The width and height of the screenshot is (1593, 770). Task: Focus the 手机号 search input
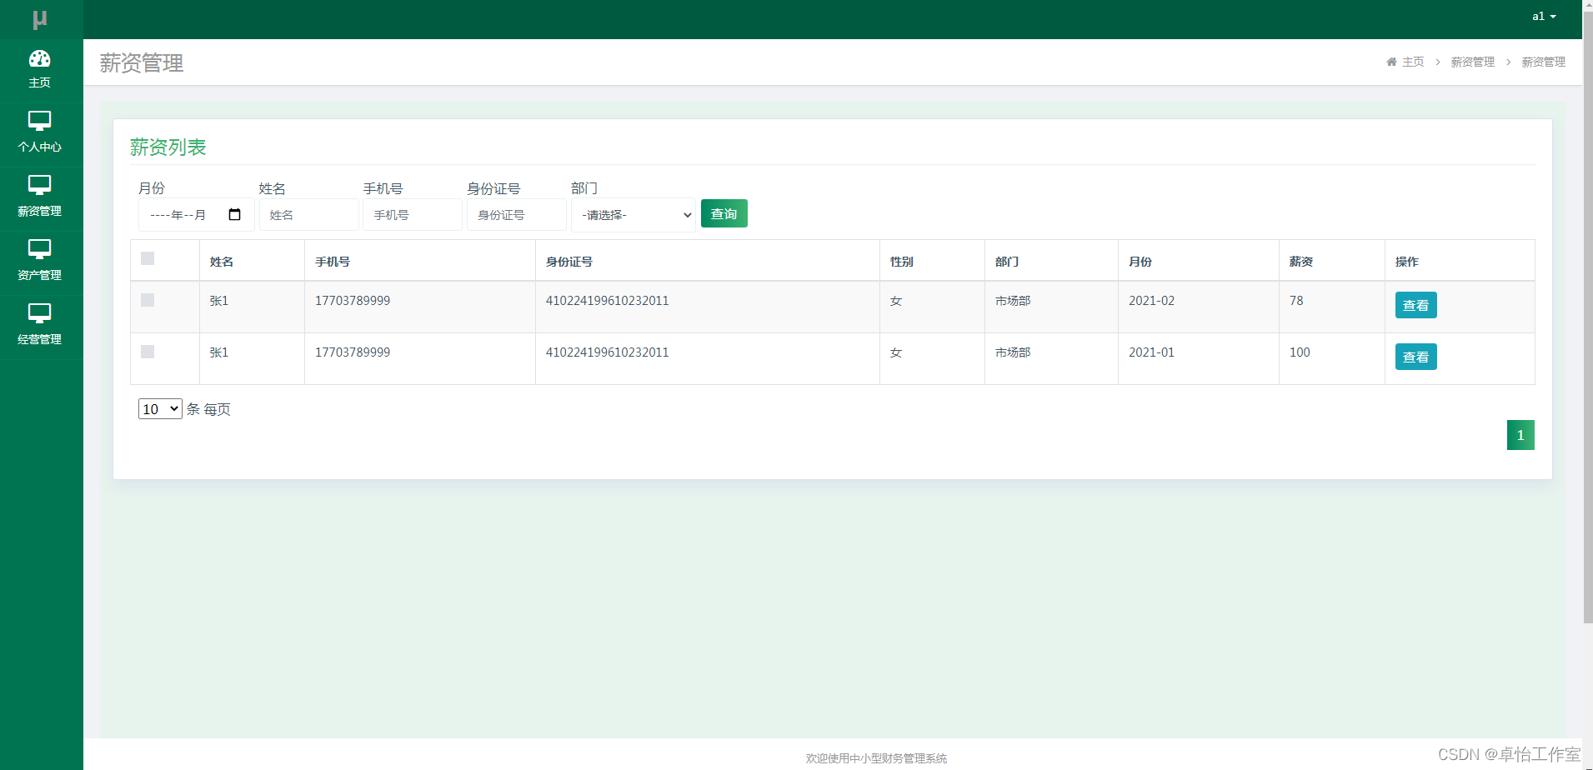click(413, 215)
